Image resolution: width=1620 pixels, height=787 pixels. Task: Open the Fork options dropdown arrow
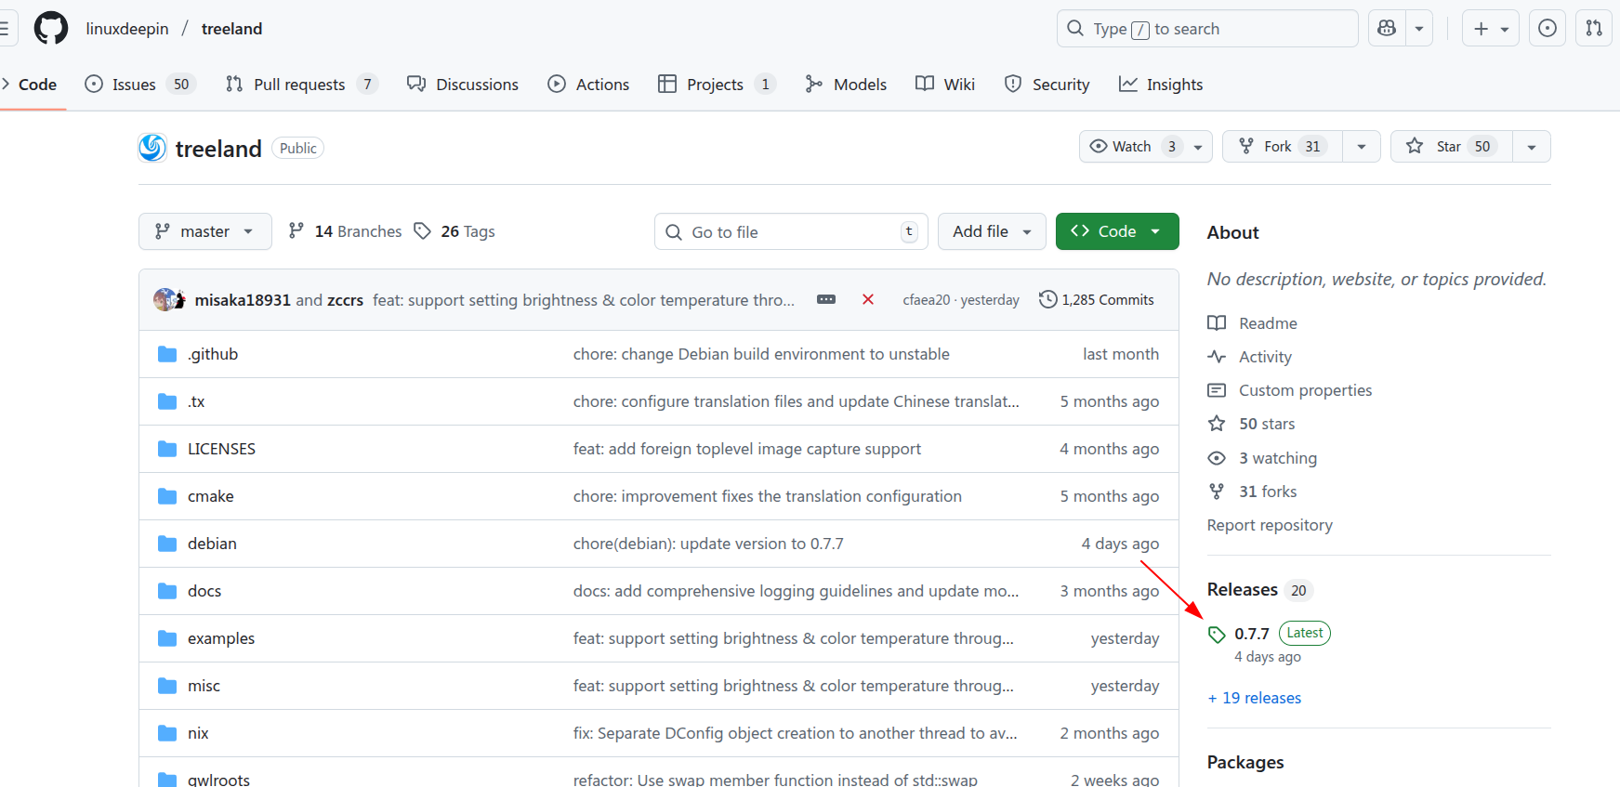click(1362, 147)
